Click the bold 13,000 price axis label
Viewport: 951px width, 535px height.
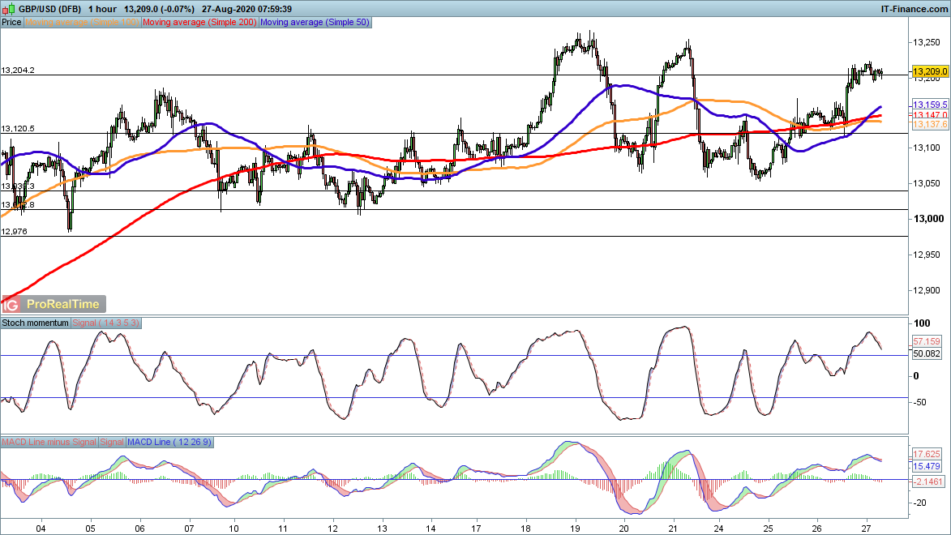tap(928, 219)
